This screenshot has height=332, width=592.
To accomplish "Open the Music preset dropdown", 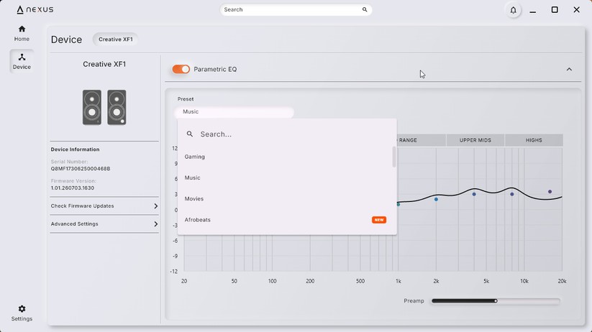I will (x=234, y=111).
